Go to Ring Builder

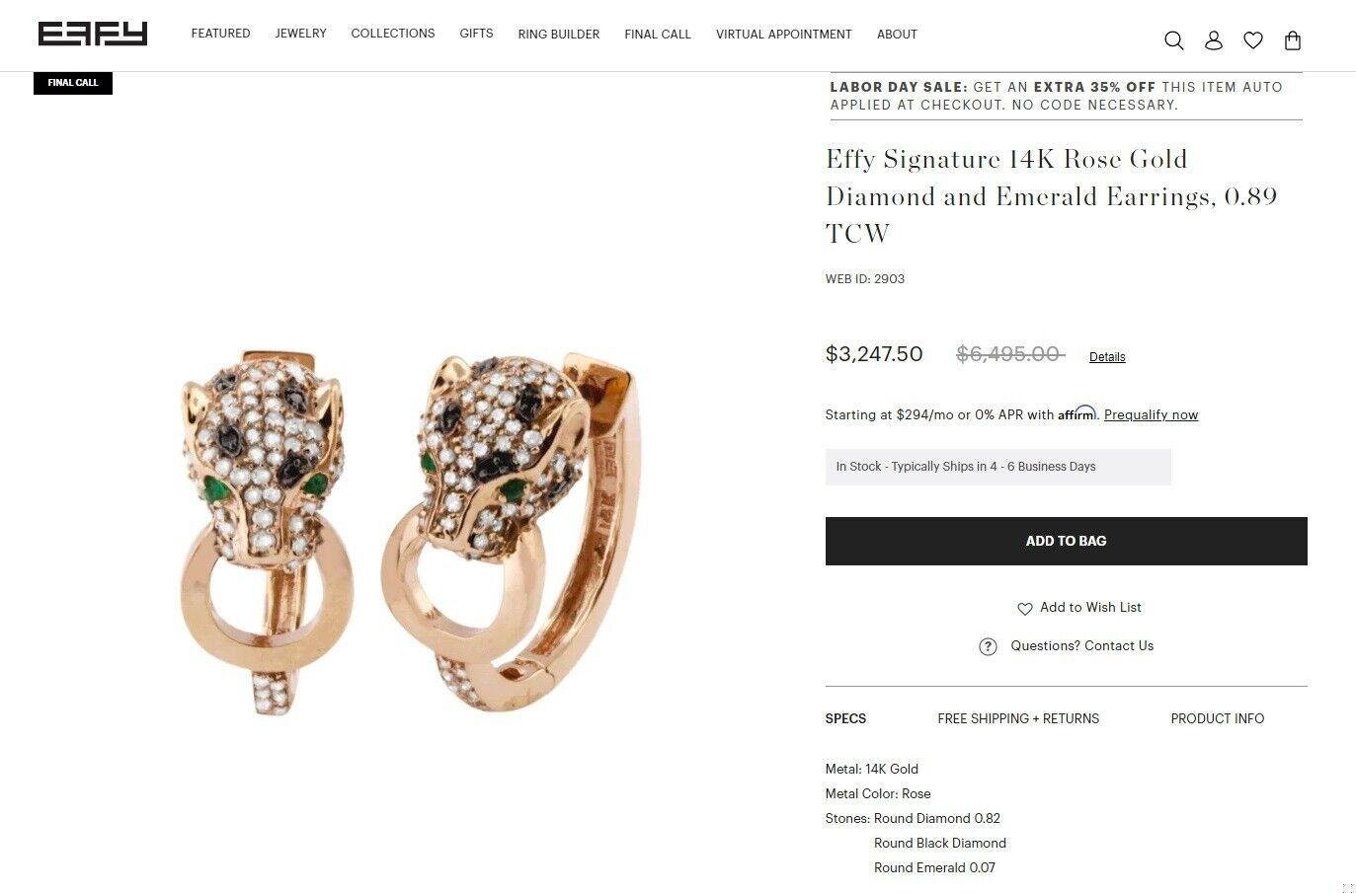pos(559,35)
